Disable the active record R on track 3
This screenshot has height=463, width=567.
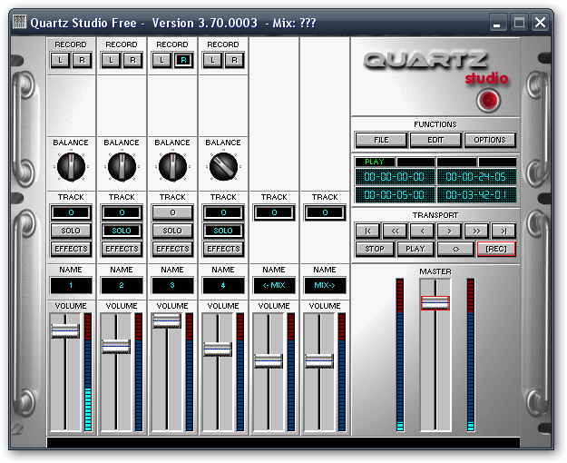[183, 60]
